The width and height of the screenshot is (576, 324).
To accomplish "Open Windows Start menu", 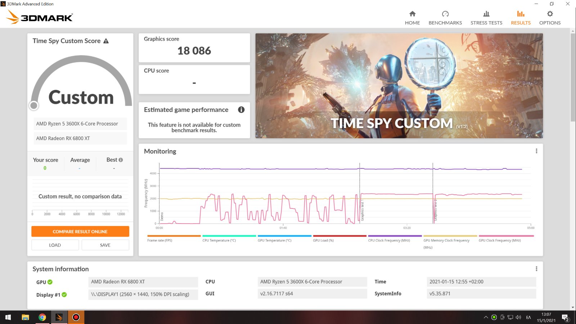I will tap(8, 317).
